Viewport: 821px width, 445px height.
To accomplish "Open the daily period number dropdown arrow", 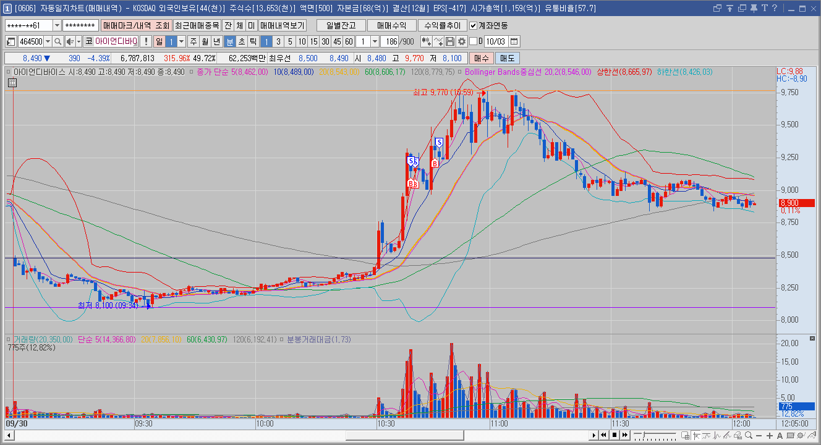I will coord(181,41).
